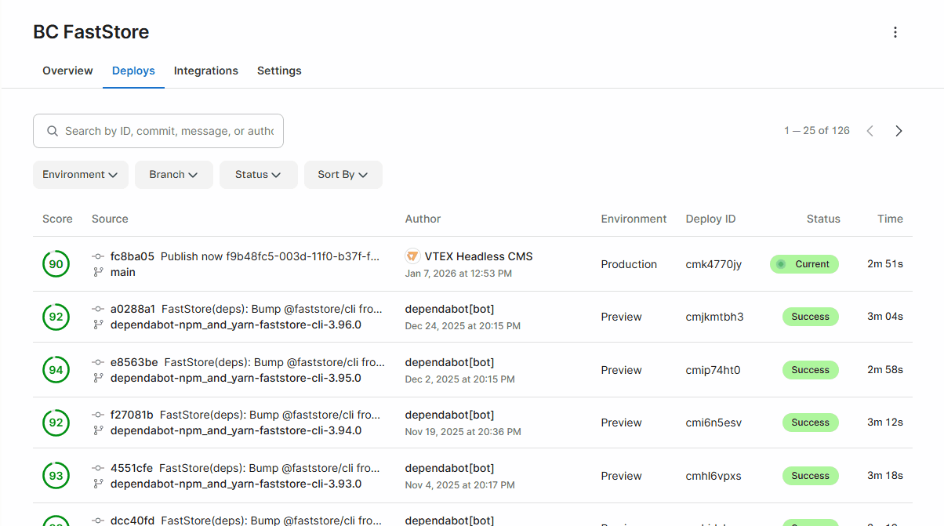Click commit icon beside a0288a1
This screenshot has height=526, width=944.
[98, 309]
